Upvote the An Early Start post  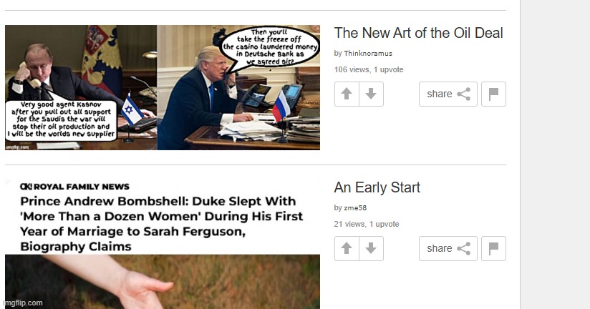pos(347,248)
